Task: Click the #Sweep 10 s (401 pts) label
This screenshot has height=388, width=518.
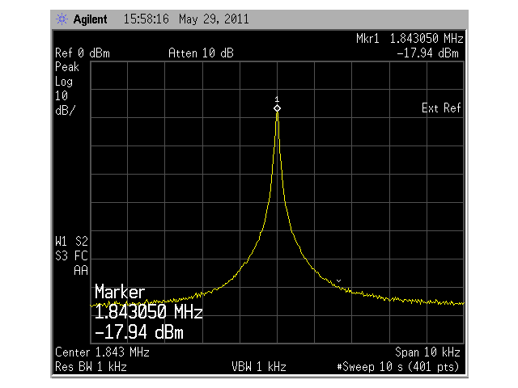Action: click(x=398, y=367)
